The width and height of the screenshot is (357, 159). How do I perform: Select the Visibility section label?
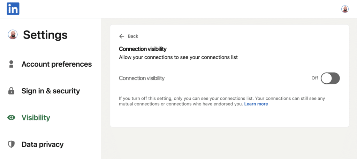[x=36, y=118]
